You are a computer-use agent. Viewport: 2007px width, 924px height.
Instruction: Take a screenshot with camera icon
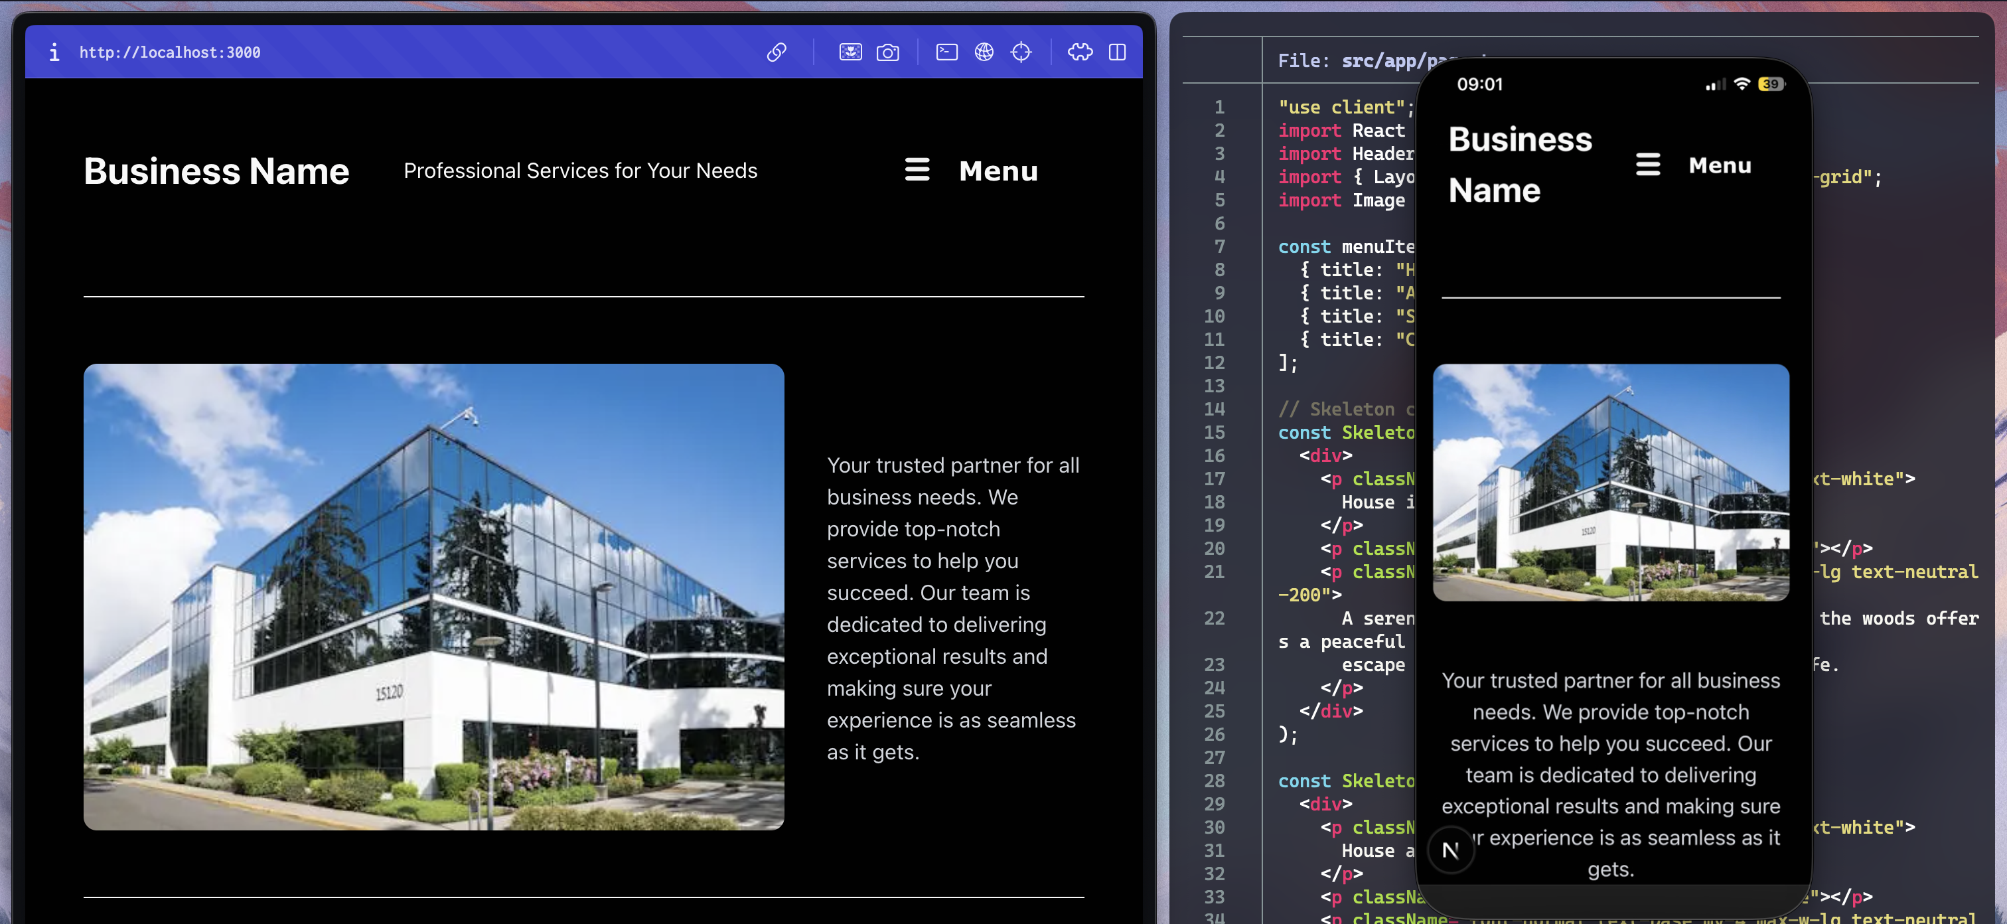click(887, 52)
